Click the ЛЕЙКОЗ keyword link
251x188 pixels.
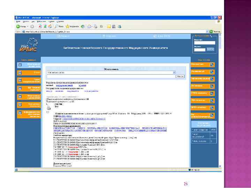tap(81, 128)
